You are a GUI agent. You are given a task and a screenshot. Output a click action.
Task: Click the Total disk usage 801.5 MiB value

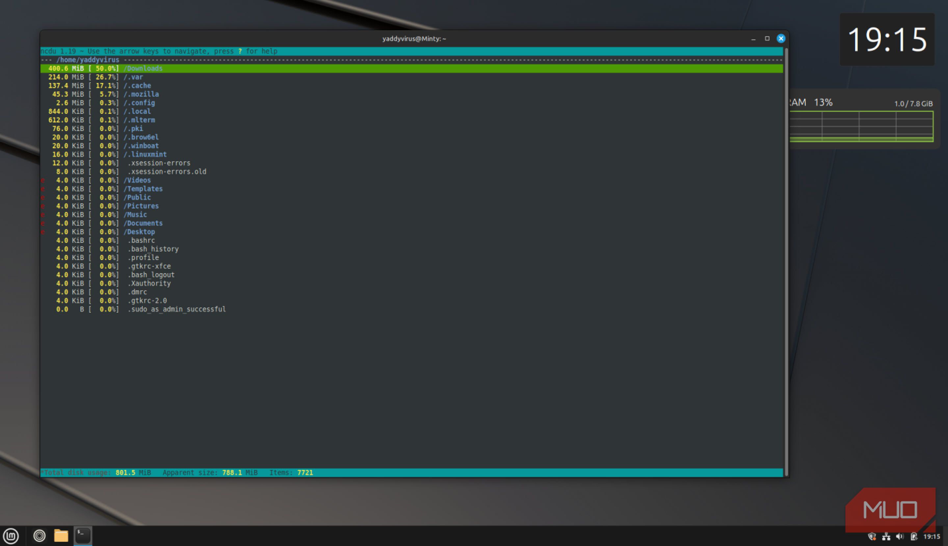[x=133, y=473]
